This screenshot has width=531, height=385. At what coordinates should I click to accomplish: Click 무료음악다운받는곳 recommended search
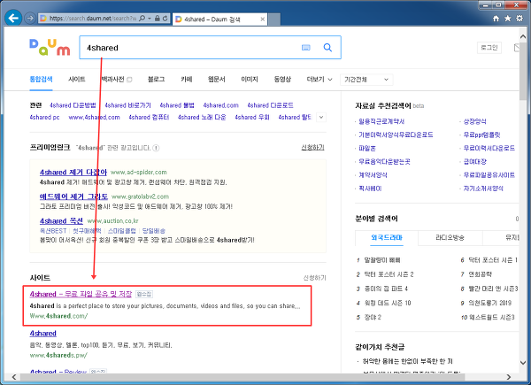(384, 161)
